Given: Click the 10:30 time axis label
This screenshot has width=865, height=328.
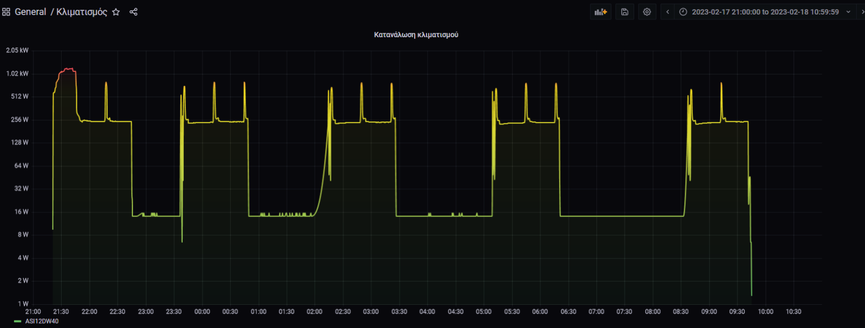Looking at the screenshot, I should click(x=794, y=312).
